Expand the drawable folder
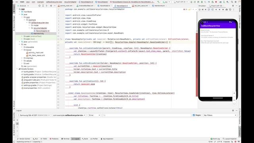This screenshot has height=143, width=254. (x=22, y=47)
